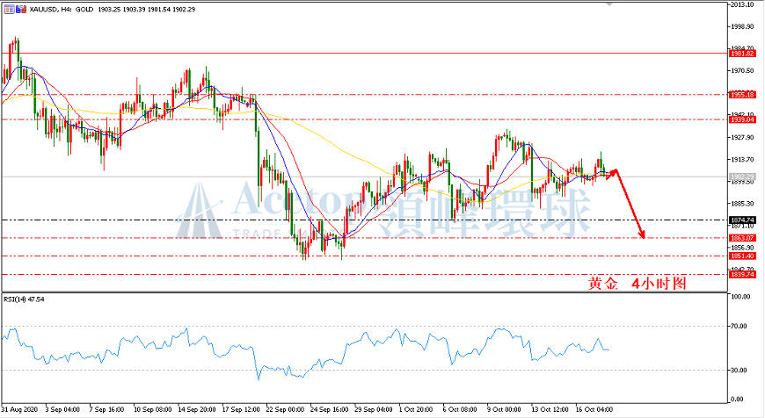Click the 1939.04 price level tag
Viewport: 765px width, 418px height.
[x=742, y=119]
